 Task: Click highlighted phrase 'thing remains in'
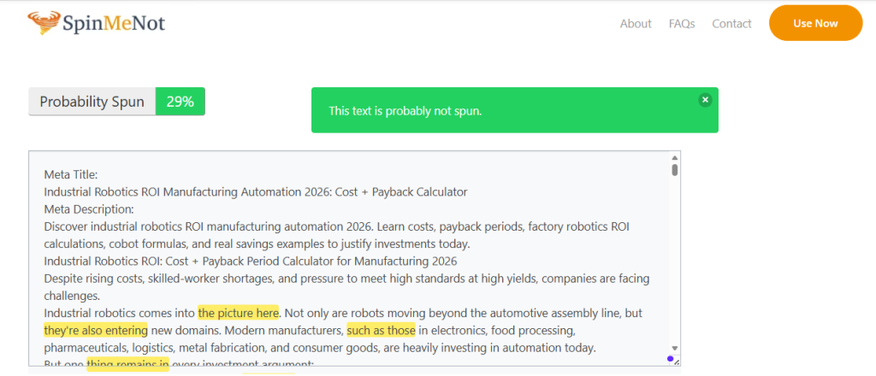[128, 364]
